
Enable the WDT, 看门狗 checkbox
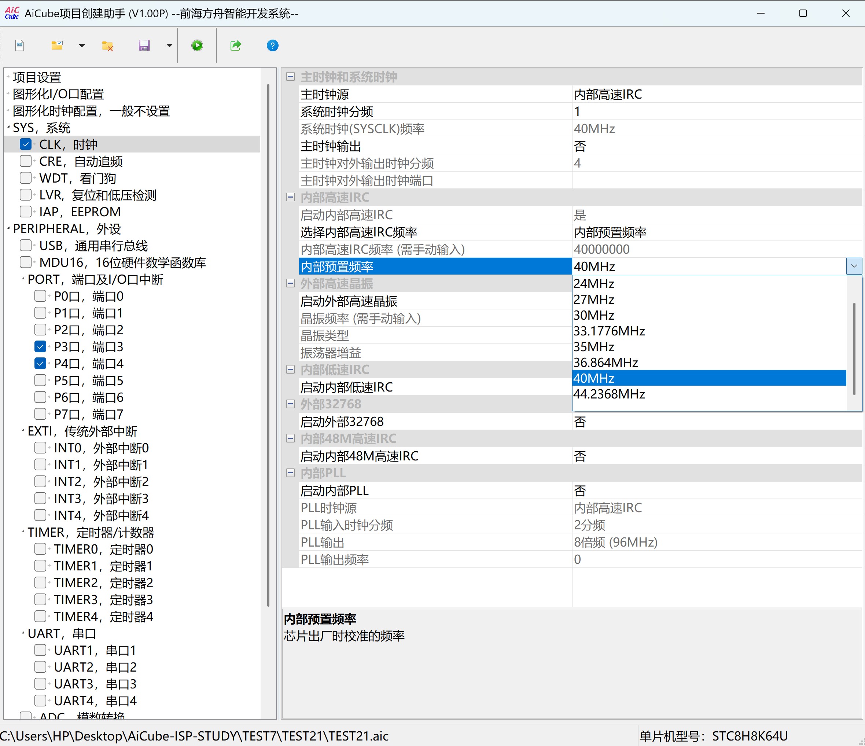pos(25,178)
